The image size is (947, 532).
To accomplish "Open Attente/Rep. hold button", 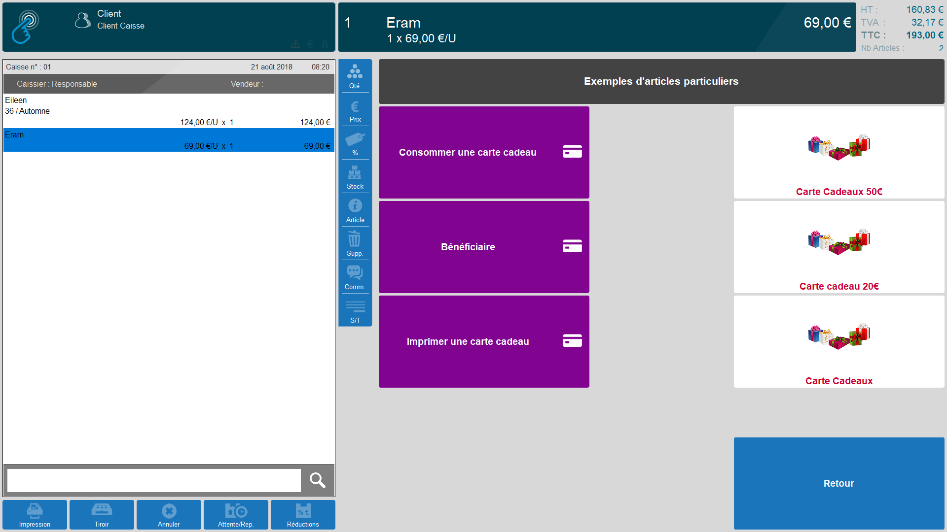I will 236,515.
